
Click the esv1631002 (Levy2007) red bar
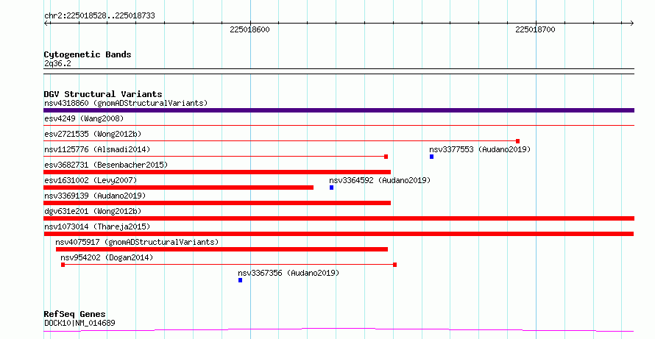click(x=178, y=188)
